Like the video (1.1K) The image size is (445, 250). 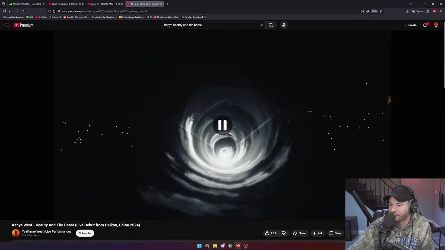tap(271, 233)
